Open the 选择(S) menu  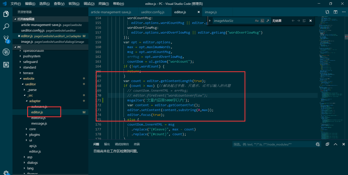(45, 4)
